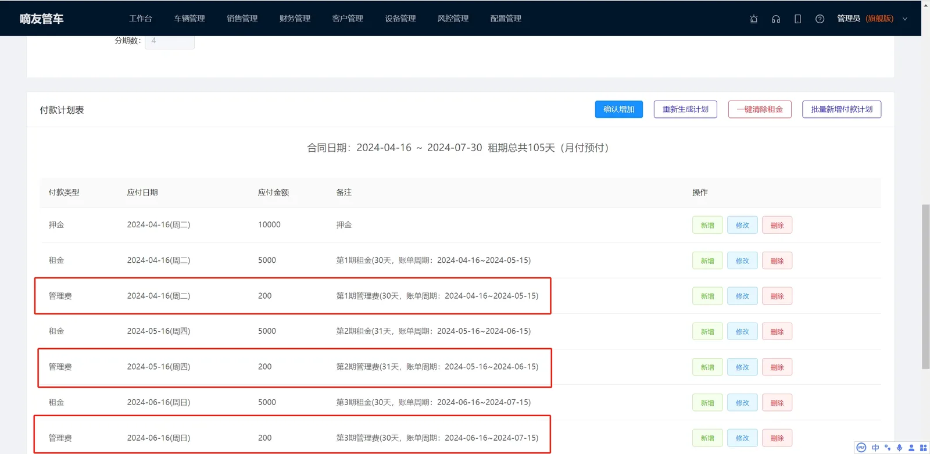Image resolution: width=930 pixels, height=454 pixels.
Task: Click 修改 in the 押金 row
Action: point(742,225)
